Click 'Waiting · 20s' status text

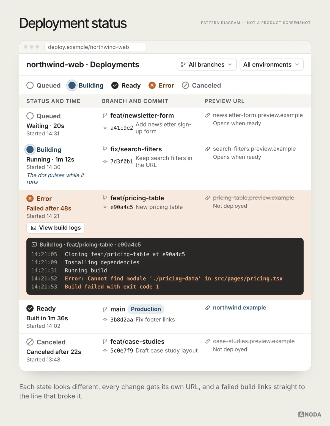point(45,126)
